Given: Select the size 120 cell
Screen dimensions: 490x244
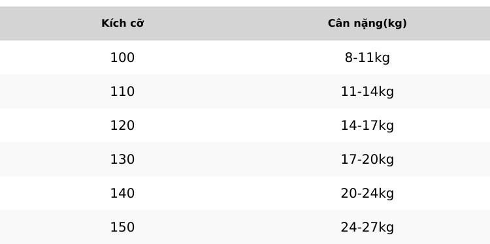Looking at the screenshot, I should (123, 125).
